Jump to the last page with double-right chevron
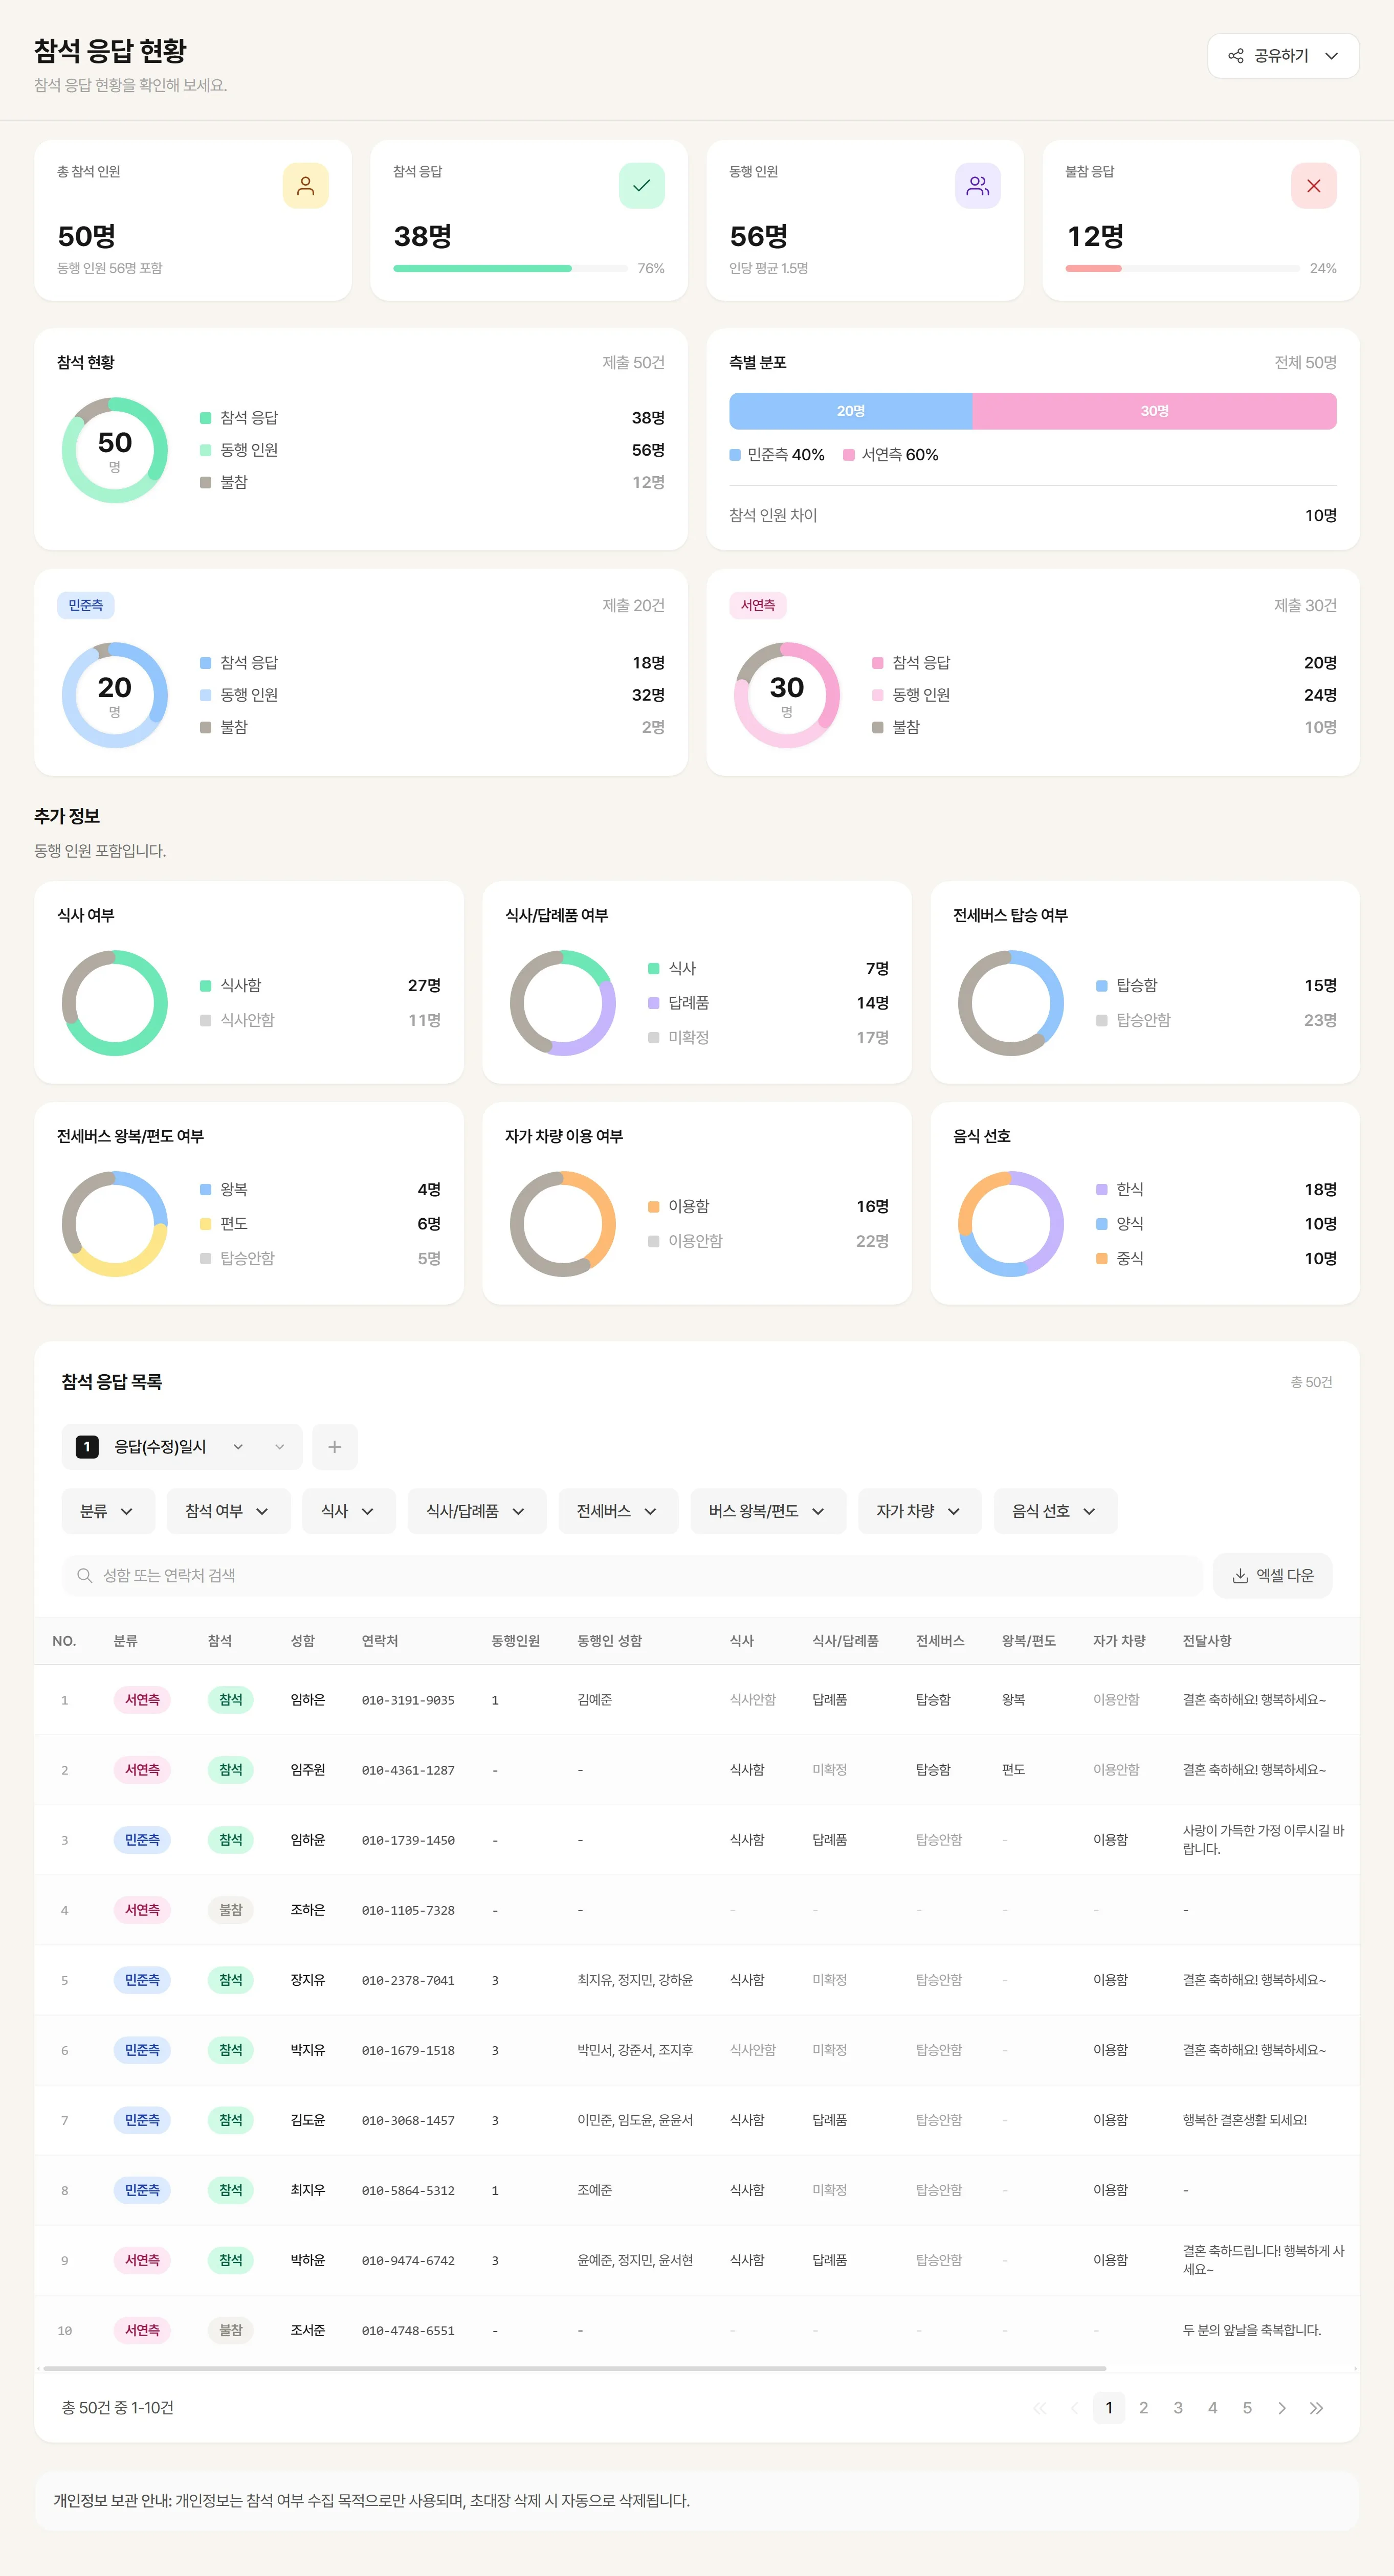 1316,2408
